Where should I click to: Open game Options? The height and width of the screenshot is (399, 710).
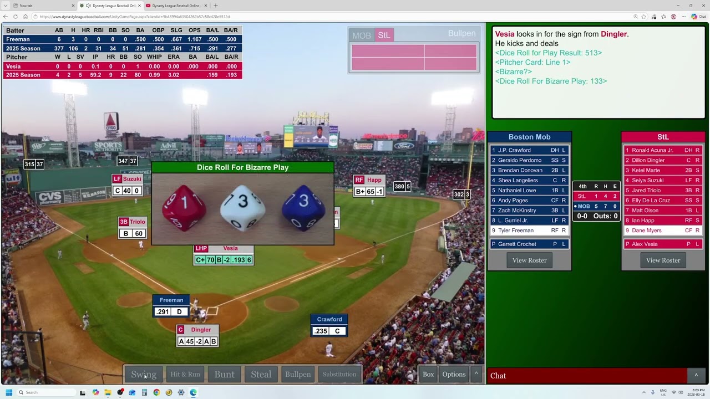click(454, 375)
